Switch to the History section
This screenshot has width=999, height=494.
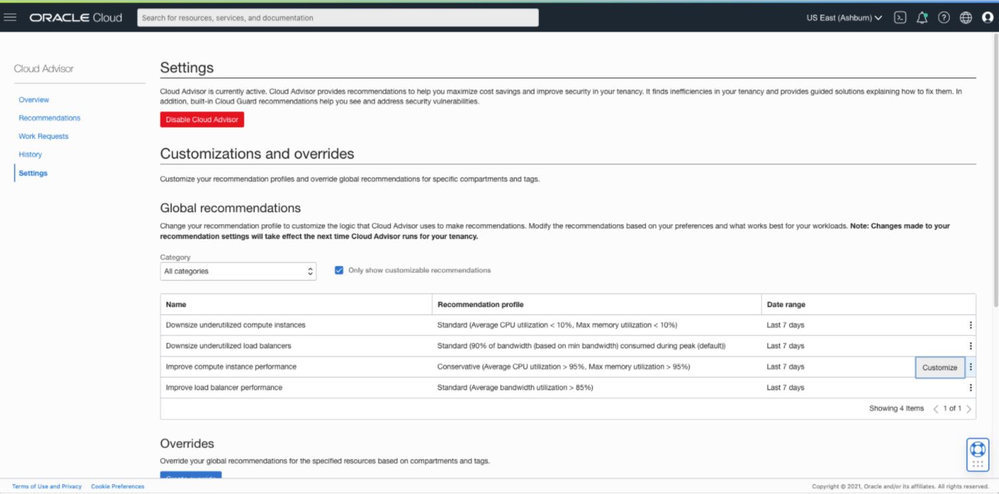(30, 154)
